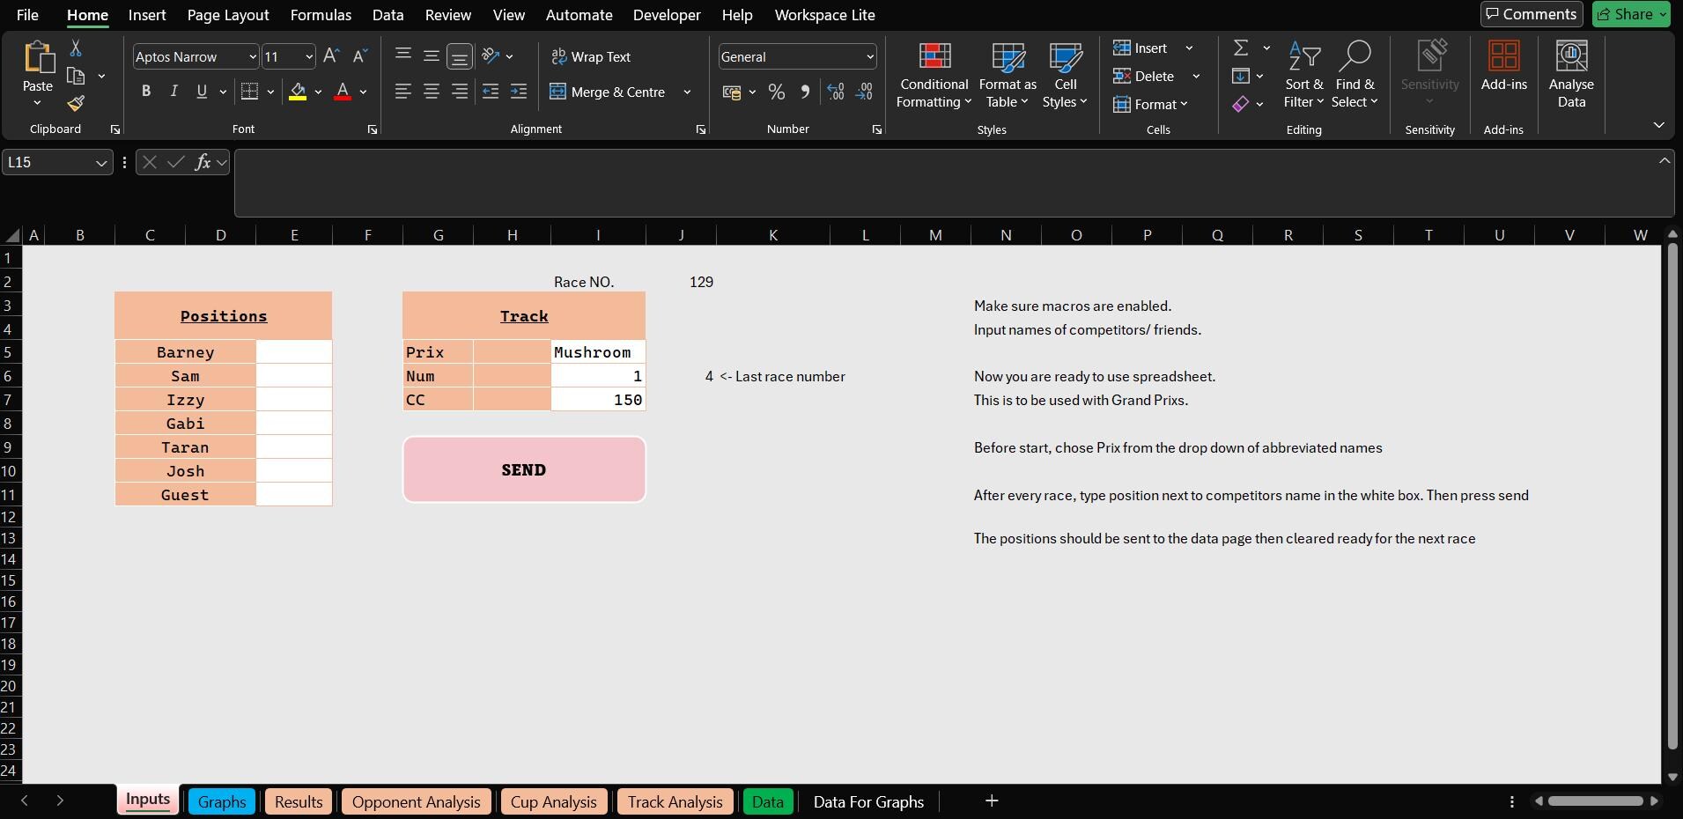Click Increase Font Size
This screenshot has width=1683, height=819.
pos(330,55)
